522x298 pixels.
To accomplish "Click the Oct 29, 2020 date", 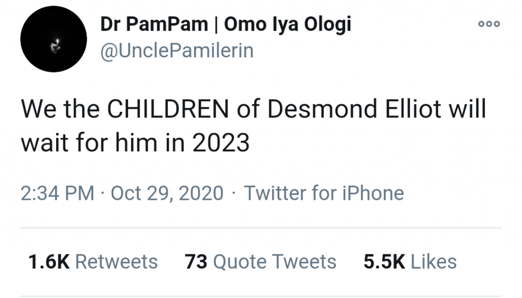I will [x=167, y=193].
